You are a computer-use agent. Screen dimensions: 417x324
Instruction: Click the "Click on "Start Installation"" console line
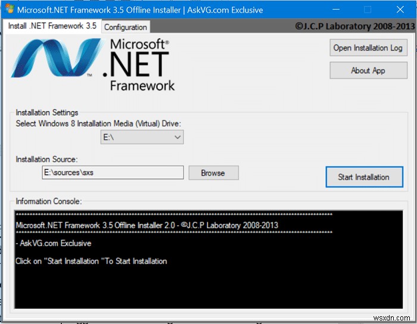(x=91, y=261)
